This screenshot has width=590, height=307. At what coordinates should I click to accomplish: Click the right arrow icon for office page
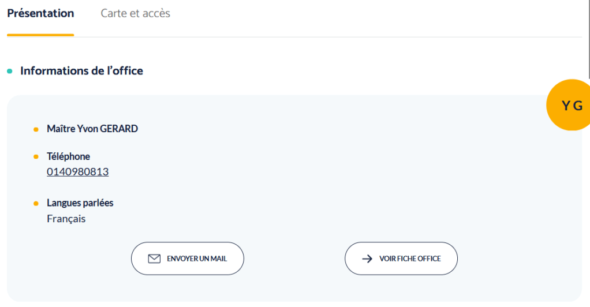(367, 259)
